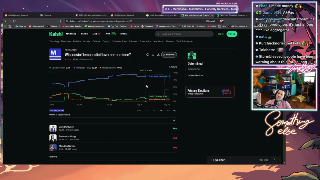
Task: Click Hide chat in the Live chat bar
Action: tap(263, 160)
